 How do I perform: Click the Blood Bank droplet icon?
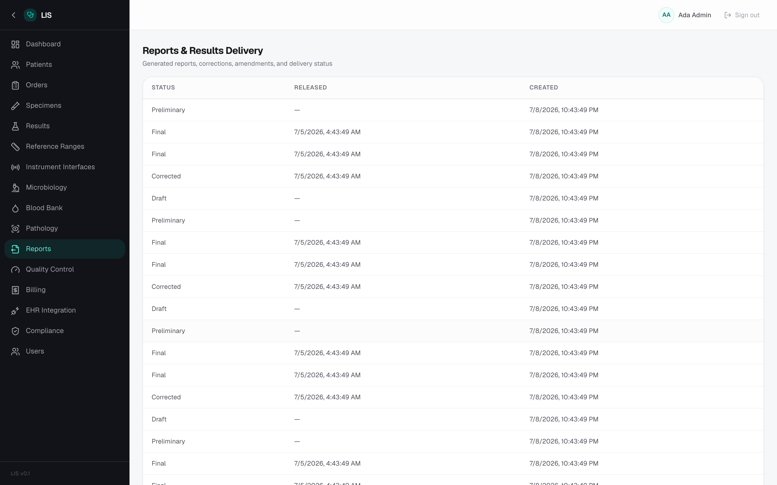pos(15,208)
